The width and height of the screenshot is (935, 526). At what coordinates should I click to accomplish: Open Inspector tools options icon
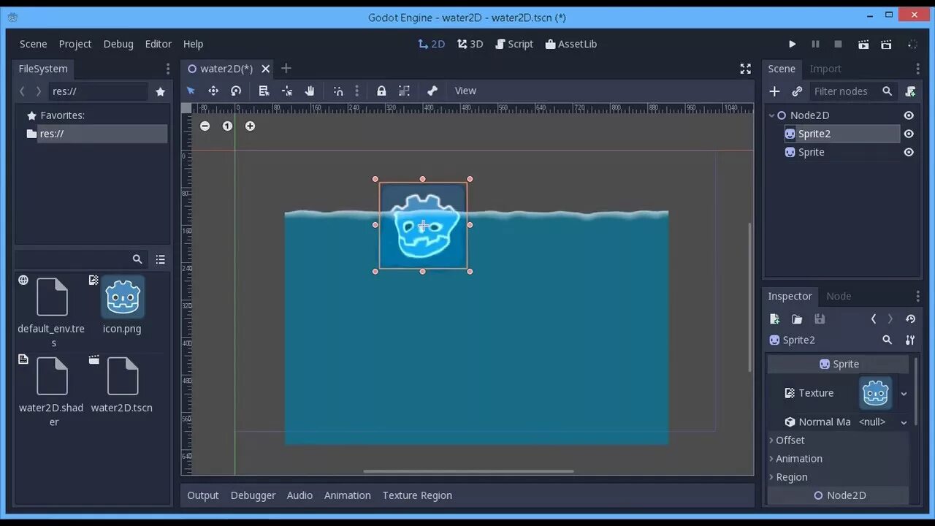[x=910, y=340]
